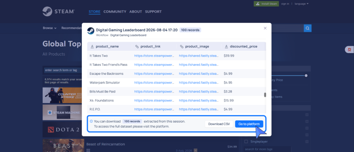
Task: Click the blue search magnifier icon
Action: [x=307, y=28]
